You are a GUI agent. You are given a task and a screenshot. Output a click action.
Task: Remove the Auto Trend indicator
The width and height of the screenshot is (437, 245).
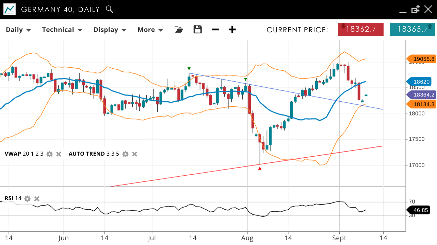(134, 154)
